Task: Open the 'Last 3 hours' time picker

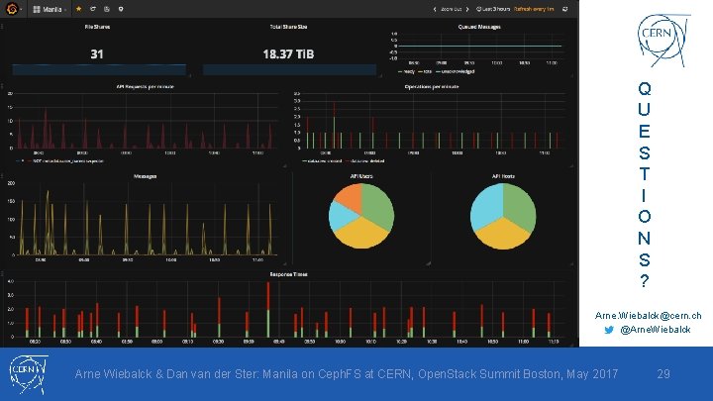Action: (493, 9)
